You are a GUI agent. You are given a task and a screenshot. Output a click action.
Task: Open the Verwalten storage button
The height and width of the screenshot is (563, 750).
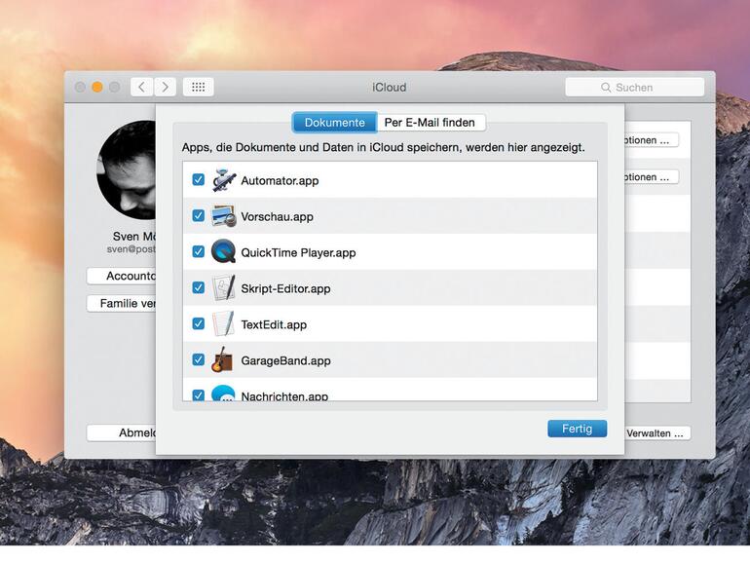pos(657,433)
